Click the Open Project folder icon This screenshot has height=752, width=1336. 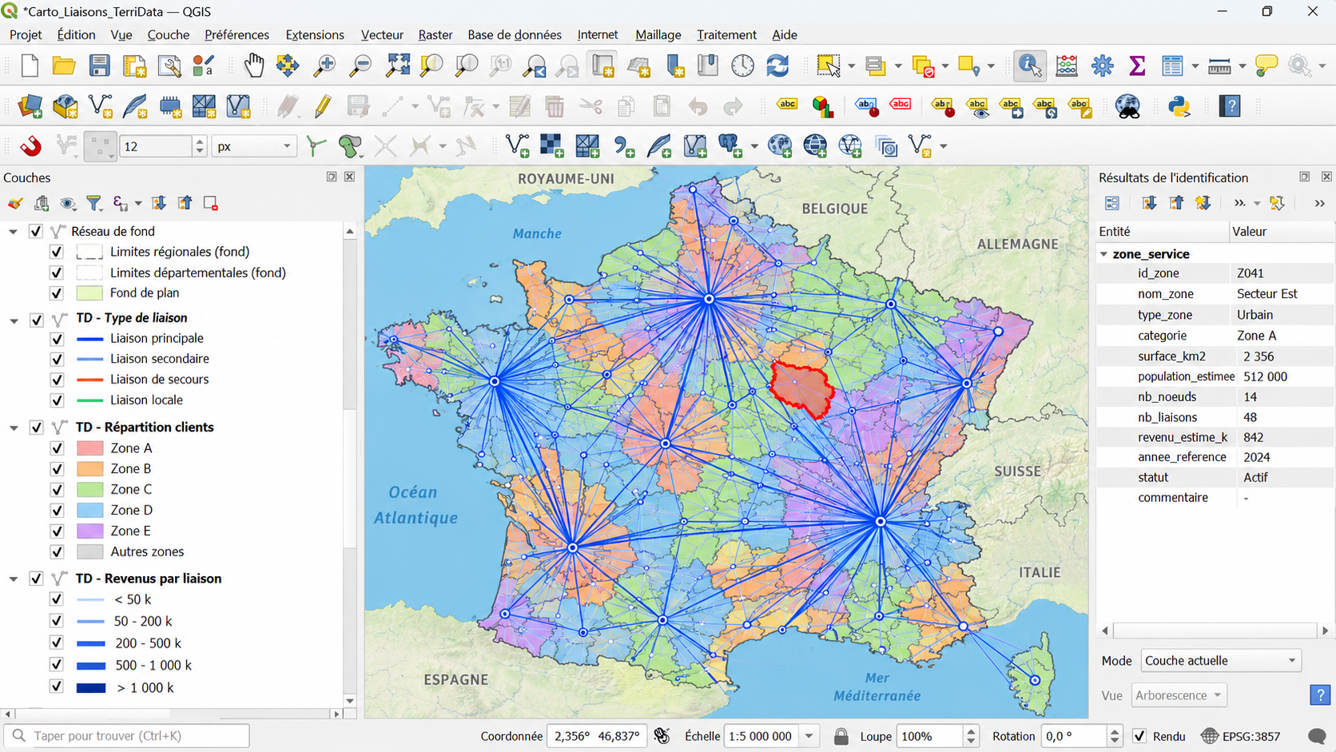click(x=64, y=66)
